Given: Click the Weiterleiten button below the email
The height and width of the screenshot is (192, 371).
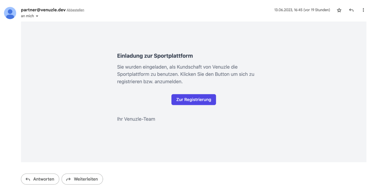Looking at the screenshot, I should 82,179.
